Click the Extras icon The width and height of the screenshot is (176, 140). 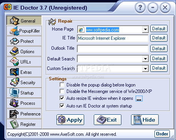click(14, 72)
